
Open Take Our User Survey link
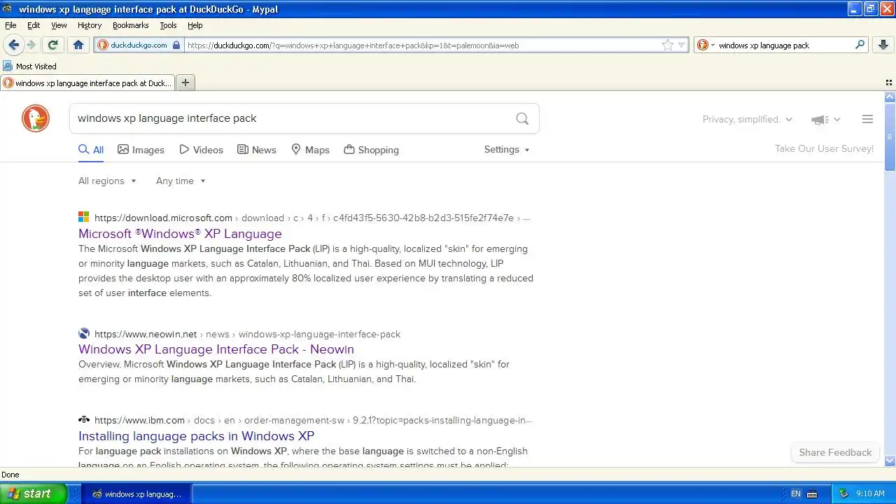point(824,148)
